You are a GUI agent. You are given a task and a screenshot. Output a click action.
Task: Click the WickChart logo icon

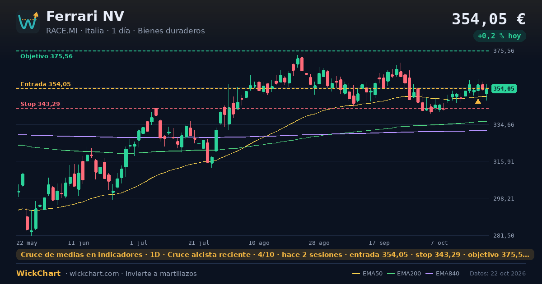coord(28,22)
